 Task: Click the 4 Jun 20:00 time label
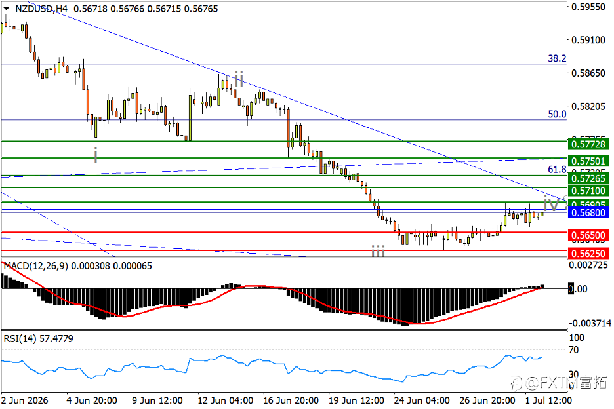92,400
